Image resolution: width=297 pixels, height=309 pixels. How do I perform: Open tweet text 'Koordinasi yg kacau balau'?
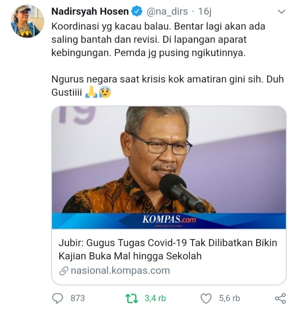click(111, 26)
